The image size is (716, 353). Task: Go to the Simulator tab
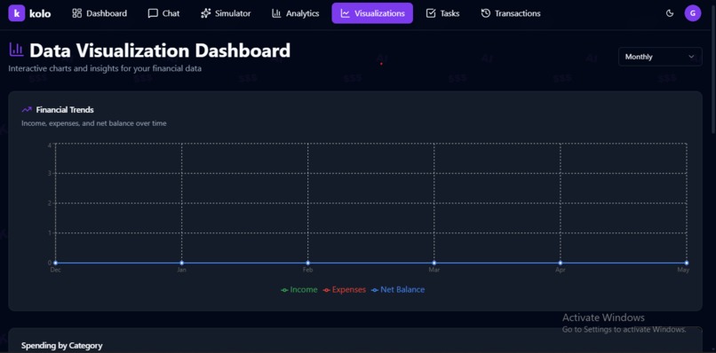[x=226, y=13]
